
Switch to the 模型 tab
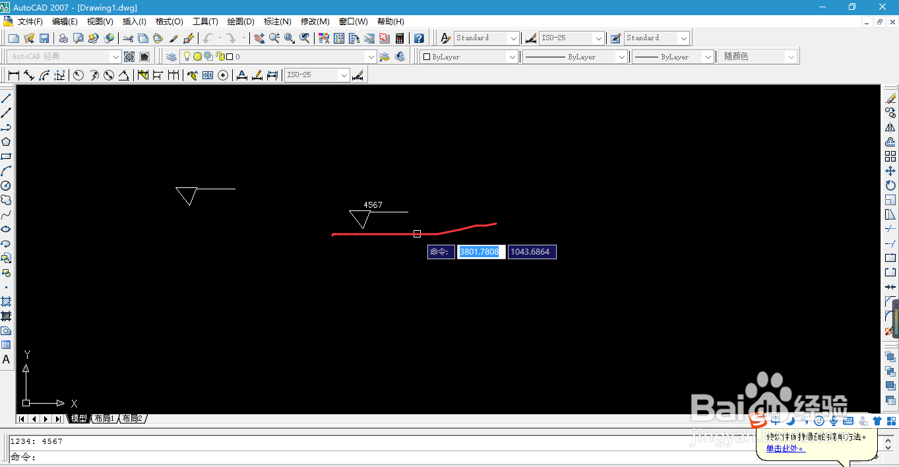coord(78,419)
